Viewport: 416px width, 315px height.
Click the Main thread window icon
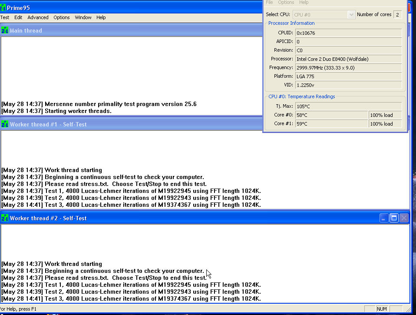(4, 30)
